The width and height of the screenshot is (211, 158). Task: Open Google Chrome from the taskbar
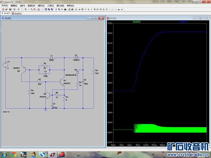14,154
